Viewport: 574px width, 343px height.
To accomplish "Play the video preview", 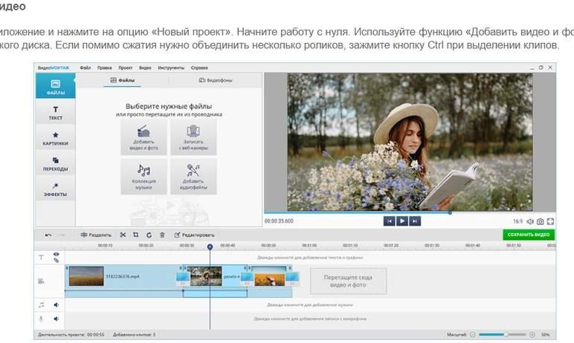I will pyautogui.click(x=402, y=220).
